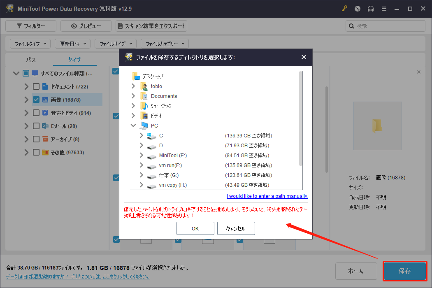Select the 音声とビデオ media icon

(45, 113)
